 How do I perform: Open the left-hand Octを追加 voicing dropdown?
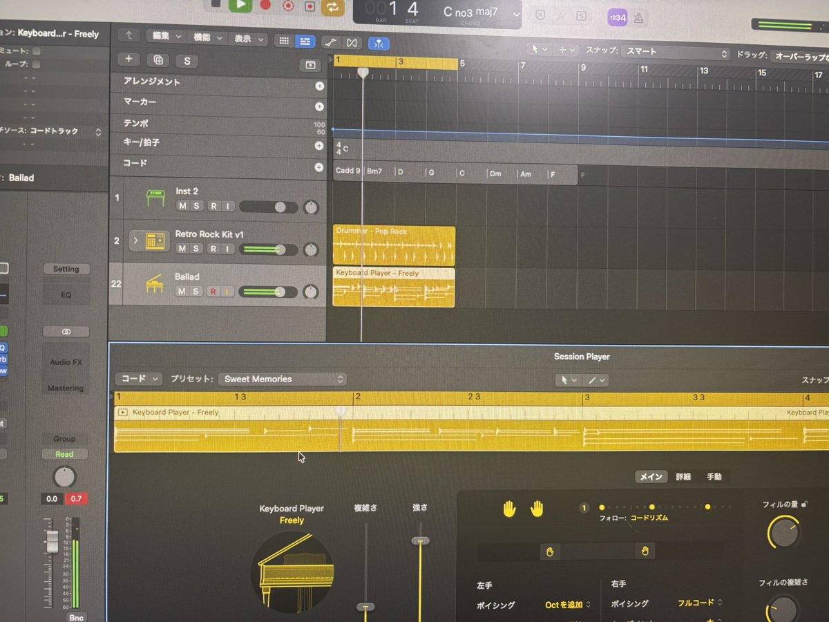[x=567, y=605]
